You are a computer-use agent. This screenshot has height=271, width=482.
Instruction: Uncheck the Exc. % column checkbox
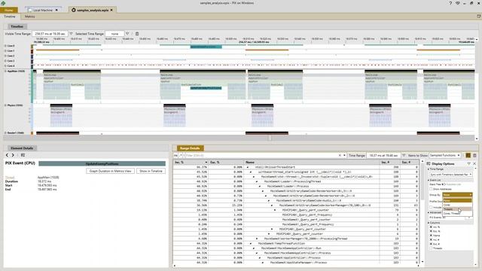[x=431, y=231]
